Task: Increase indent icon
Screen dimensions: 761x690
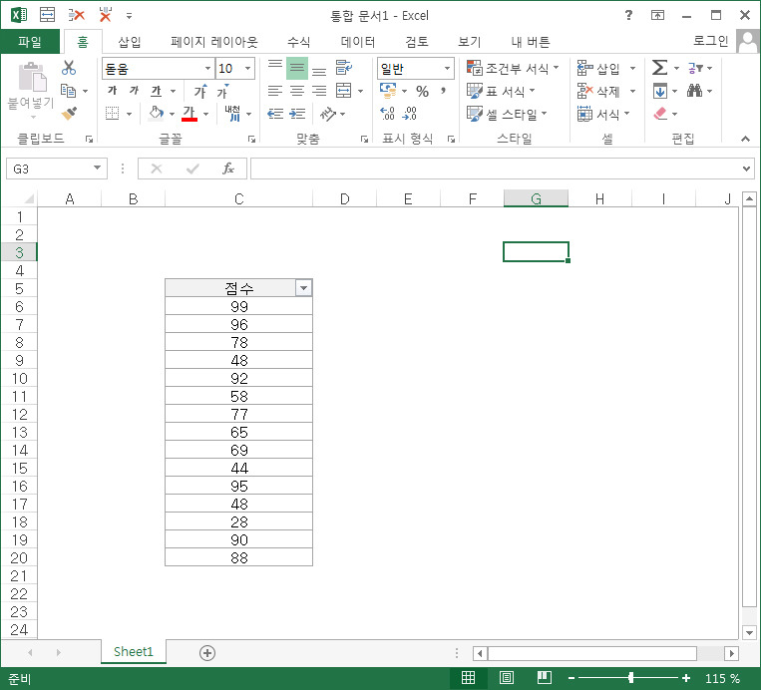Action: click(x=297, y=114)
